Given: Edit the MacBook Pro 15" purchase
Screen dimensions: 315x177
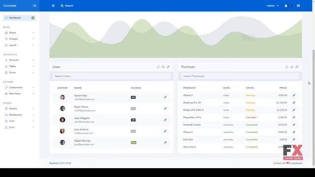Looking at the screenshot, I should tap(294, 103).
